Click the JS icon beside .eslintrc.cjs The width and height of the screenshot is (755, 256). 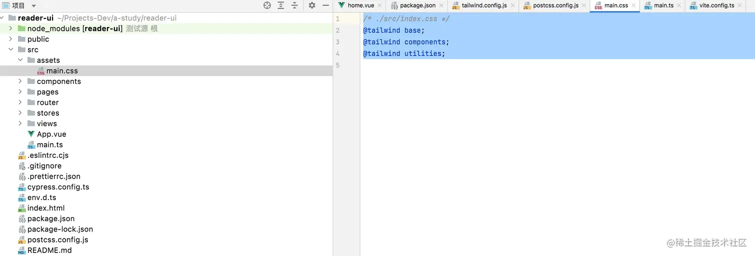[x=21, y=155]
